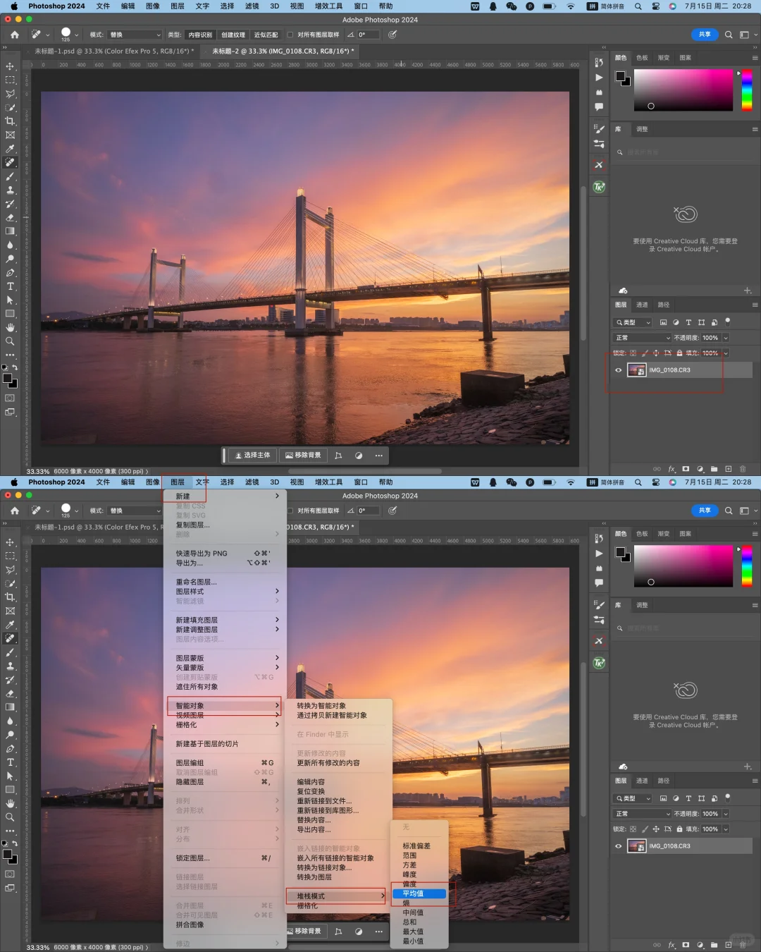
Task: Select 平均值 stack mode
Action: click(x=419, y=893)
